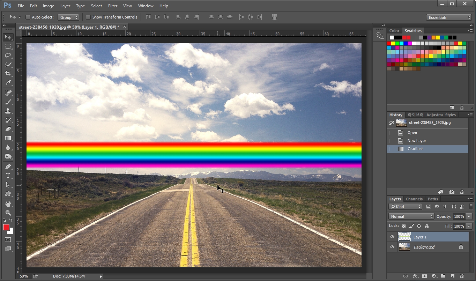476x281 pixels.
Task: Enable Show Transform Controls checkbox
Action: pos(88,17)
